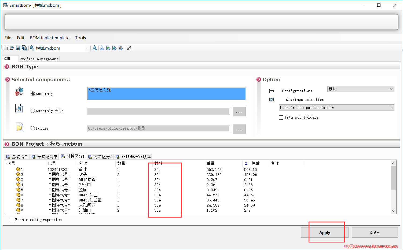Viewport: 403px width, 250px height.
Task: Open the Edit menu
Action: (x=21, y=38)
